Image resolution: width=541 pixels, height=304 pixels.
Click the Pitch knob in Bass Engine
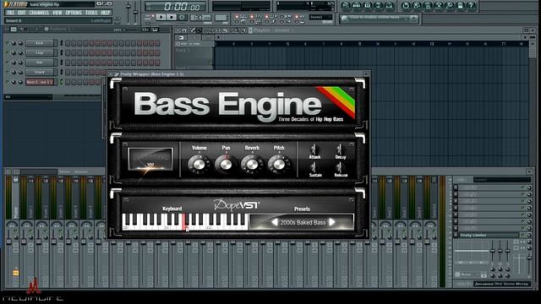click(278, 165)
